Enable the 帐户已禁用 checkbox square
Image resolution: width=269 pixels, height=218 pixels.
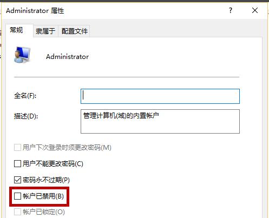pos(17,196)
